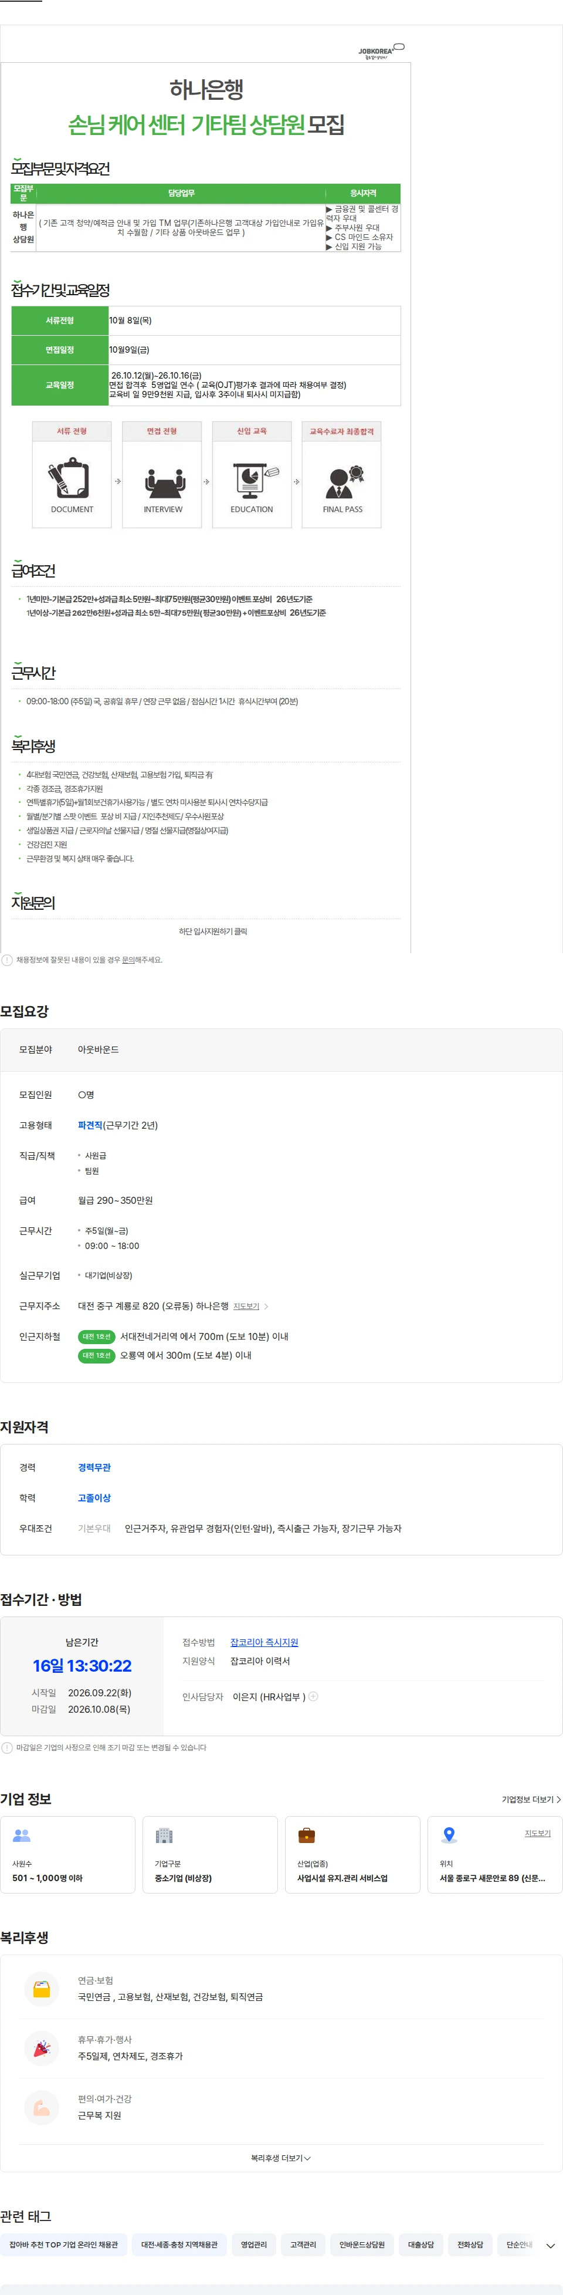Select 잡아바 추천 TOP 기업 온라인 채용관 tag
Viewport: 563px width, 2295px height.
[x=64, y=2244]
